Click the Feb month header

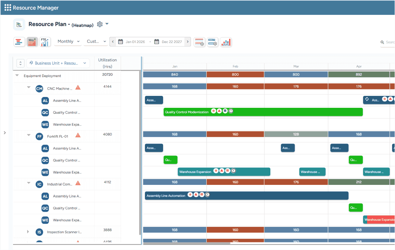(x=235, y=67)
